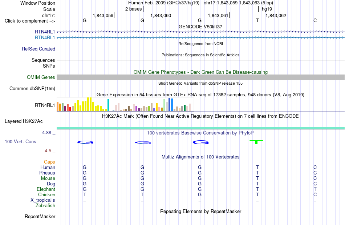Screen dimensions: 345x225
Task: Click the chr17: label on the left
Action: tap(49, 15)
